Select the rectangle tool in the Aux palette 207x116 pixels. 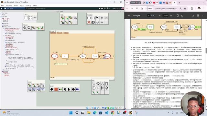tap(26, 18)
